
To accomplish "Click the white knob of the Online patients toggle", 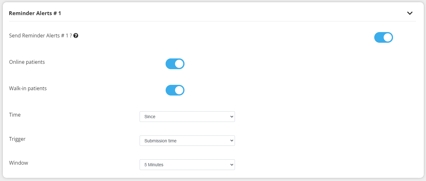I will 179,64.
